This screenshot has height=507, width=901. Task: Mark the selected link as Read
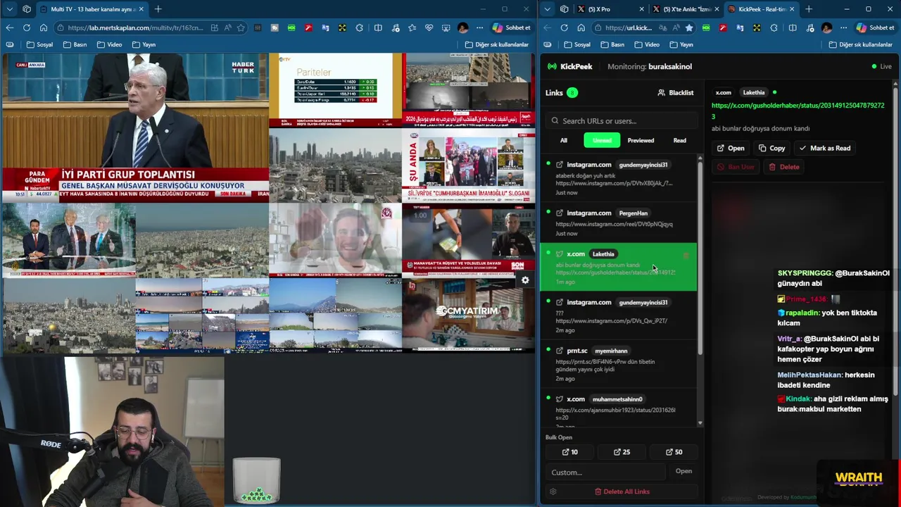[825, 149]
